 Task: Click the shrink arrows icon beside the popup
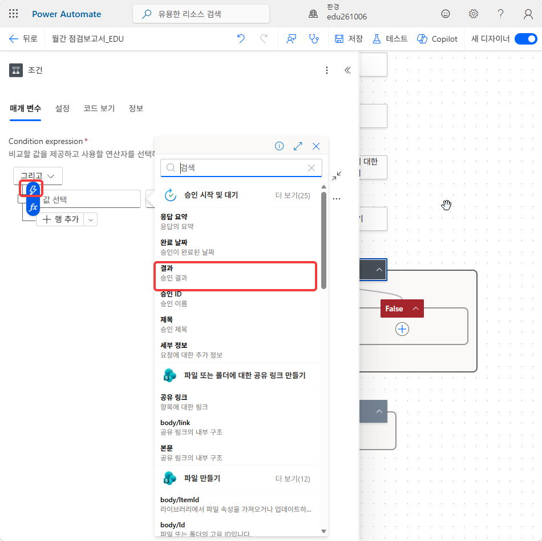click(337, 176)
